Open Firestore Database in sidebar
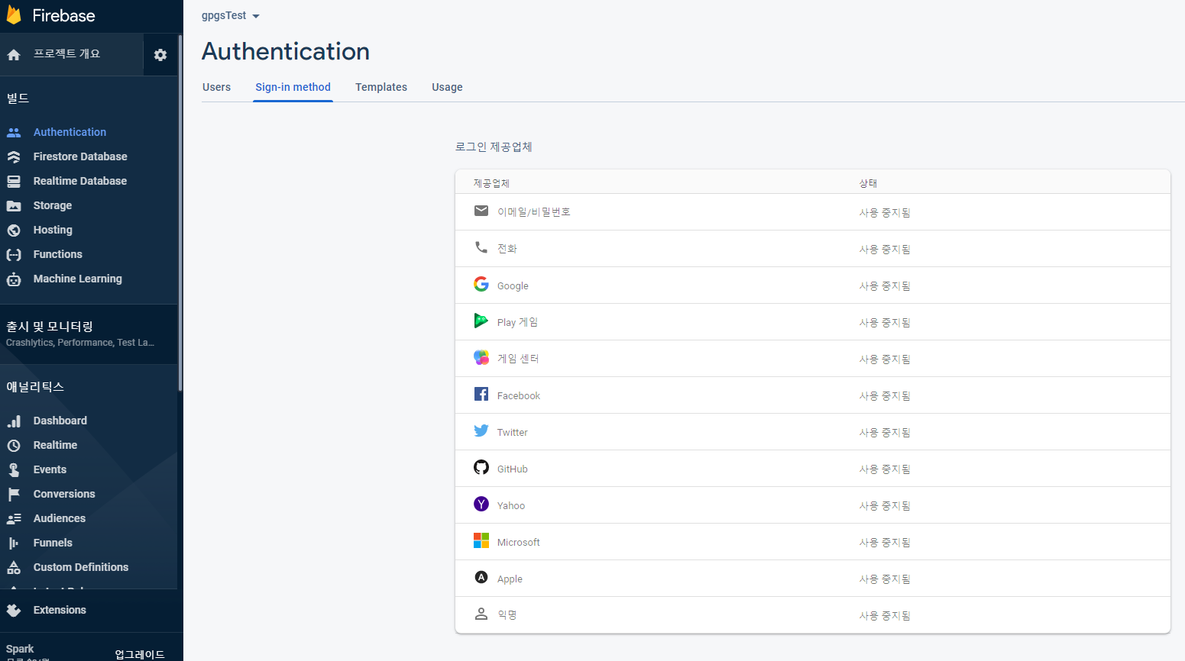Image resolution: width=1185 pixels, height=661 pixels. click(x=80, y=156)
